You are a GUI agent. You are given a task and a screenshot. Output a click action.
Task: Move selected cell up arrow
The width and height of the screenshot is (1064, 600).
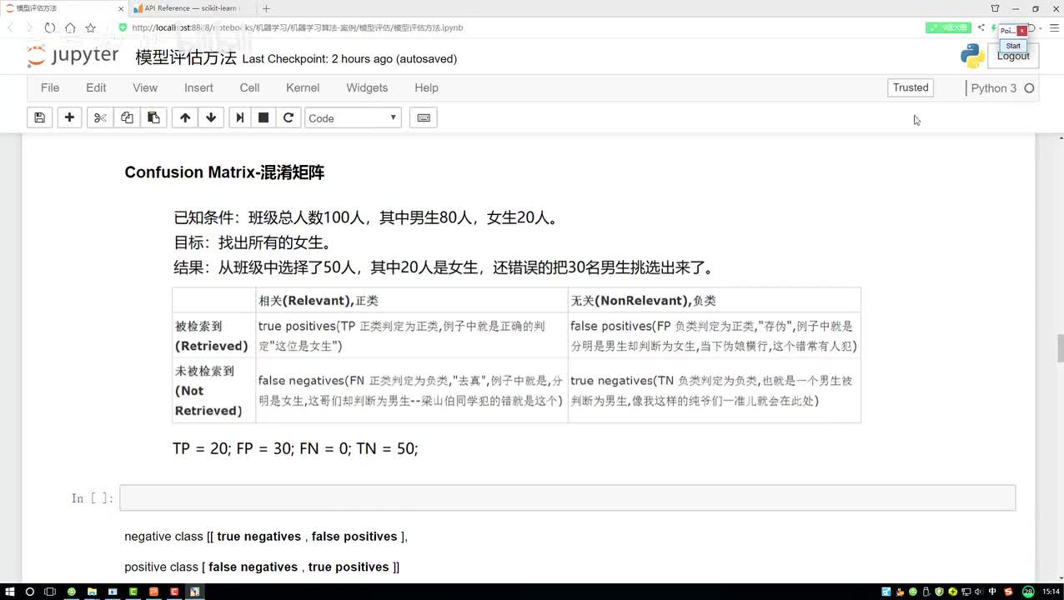pos(185,117)
